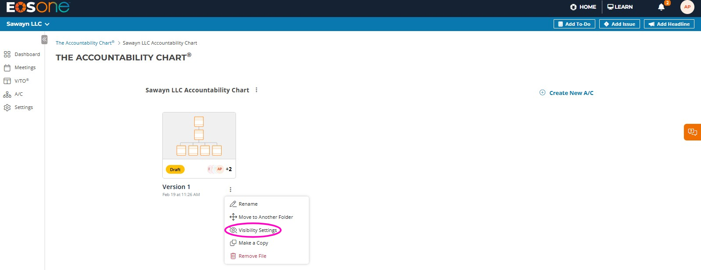Open AP user avatar menu
The width and height of the screenshot is (701, 270).
[687, 7]
